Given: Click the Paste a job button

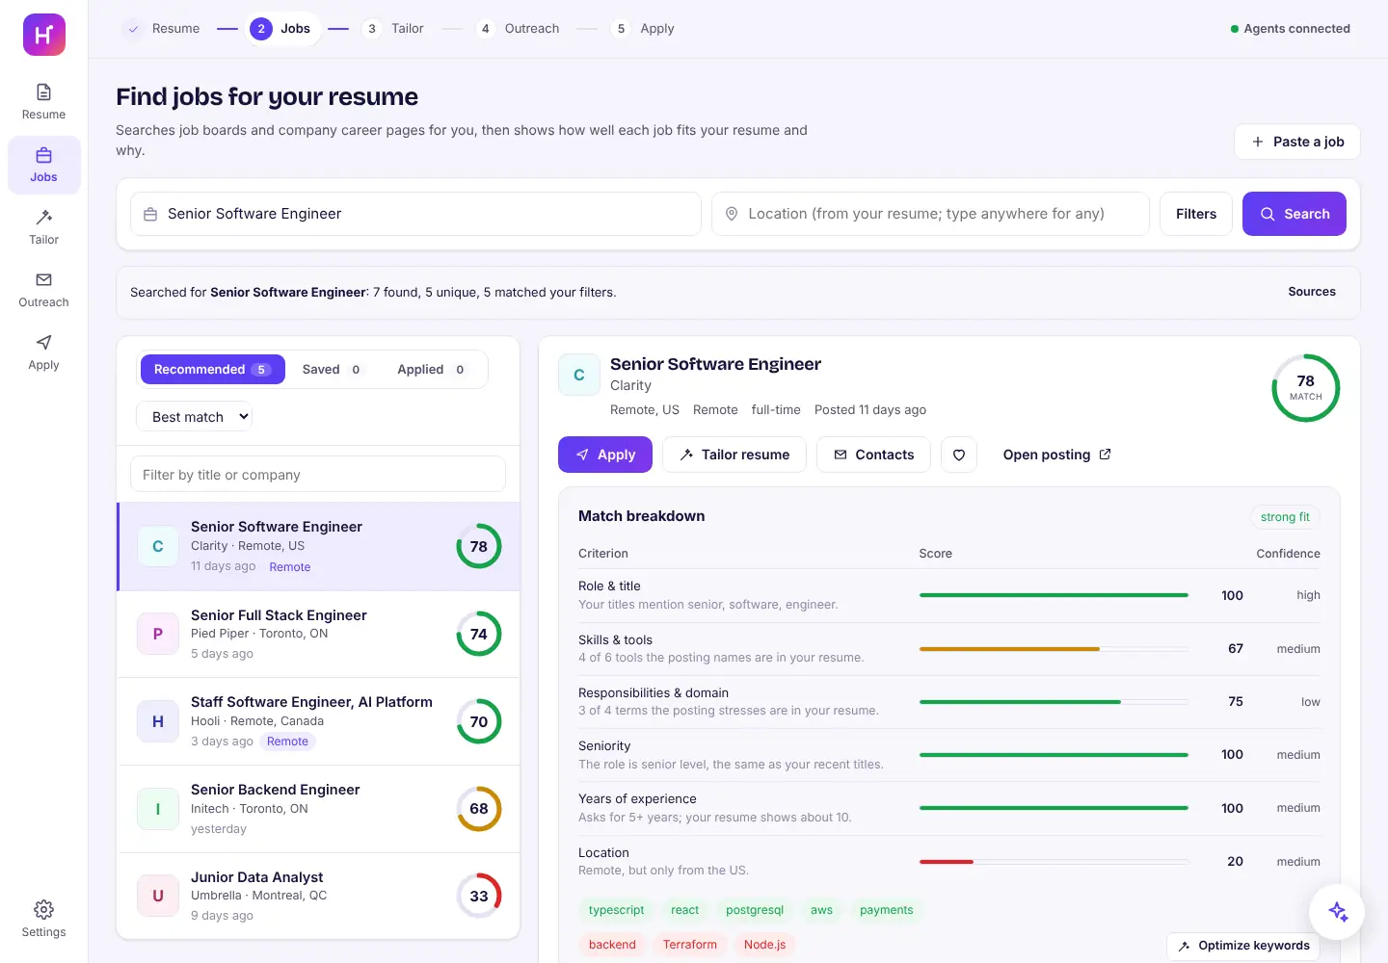Looking at the screenshot, I should [1297, 142].
